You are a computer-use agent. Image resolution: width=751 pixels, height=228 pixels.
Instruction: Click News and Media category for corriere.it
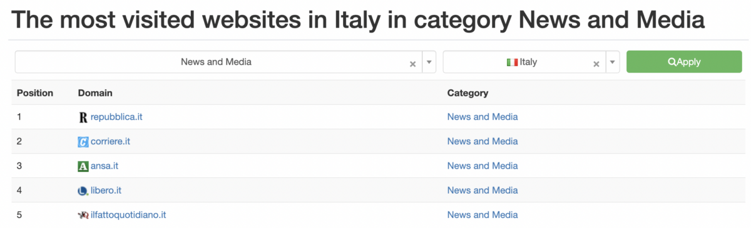click(483, 141)
